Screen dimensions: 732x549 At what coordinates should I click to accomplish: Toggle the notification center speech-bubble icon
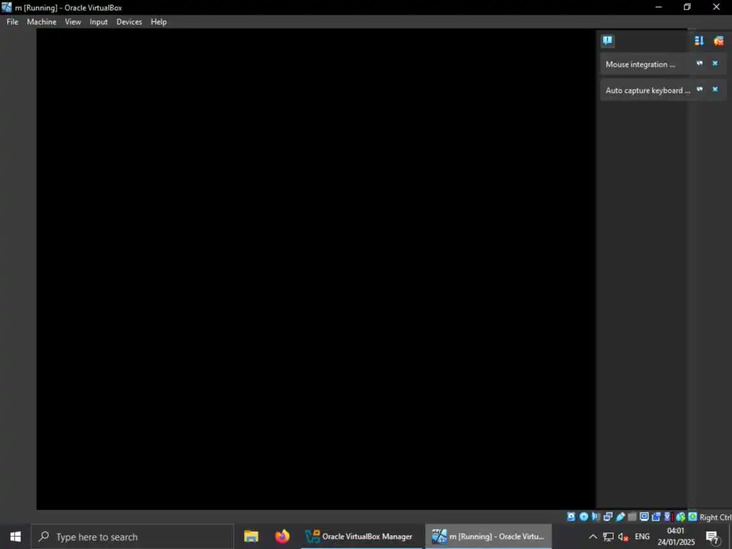tap(607, 41)
